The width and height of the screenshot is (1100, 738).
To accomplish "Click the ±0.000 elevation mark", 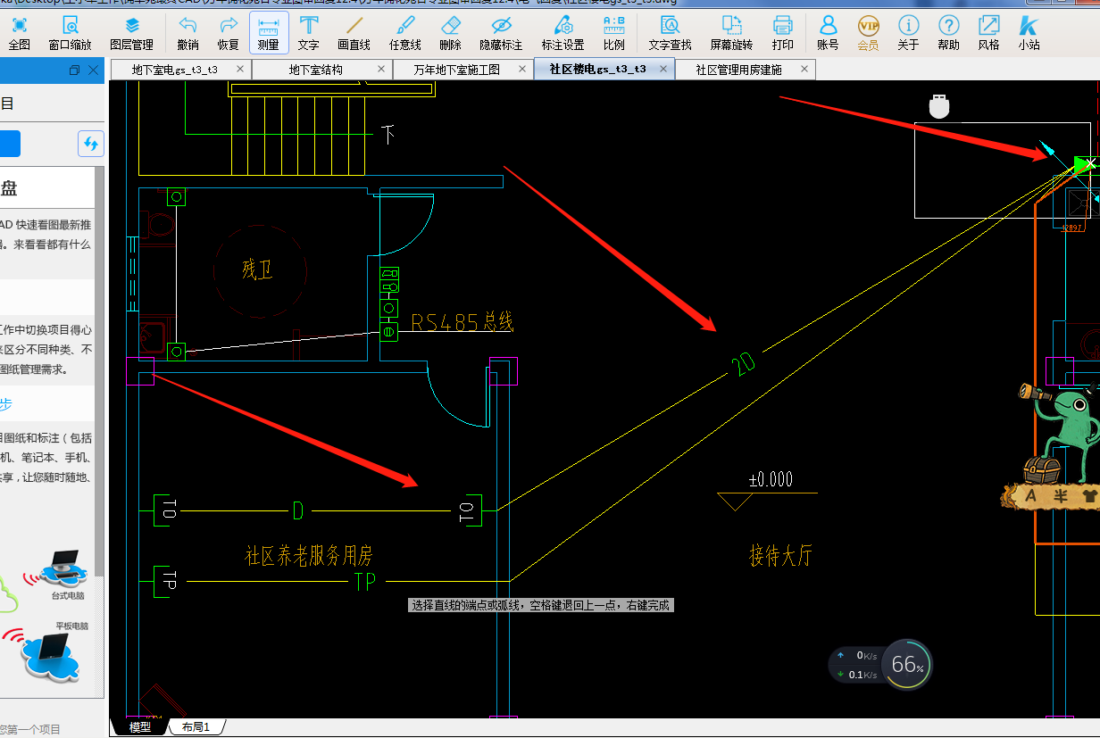I will 771,480.
